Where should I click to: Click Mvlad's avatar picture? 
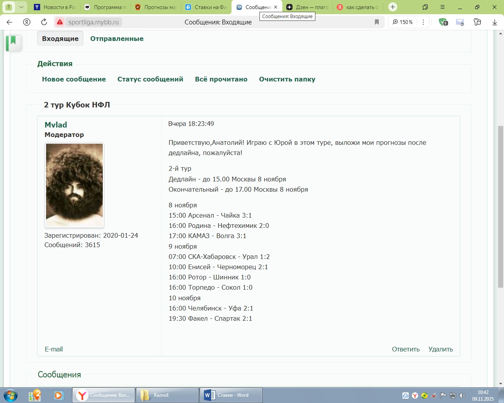point(74,185)
